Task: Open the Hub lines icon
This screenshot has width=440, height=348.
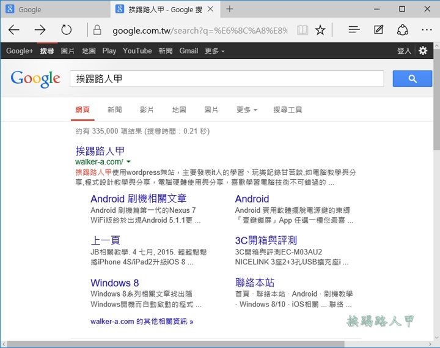Action: pos(354,29)
